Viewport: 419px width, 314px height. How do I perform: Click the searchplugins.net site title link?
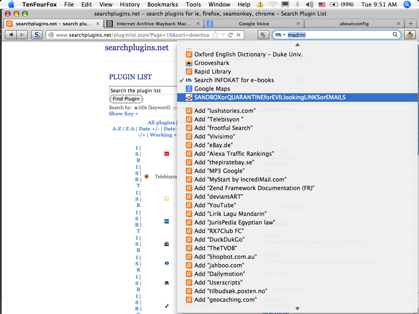pyautogui.click(x=137, y=47)
